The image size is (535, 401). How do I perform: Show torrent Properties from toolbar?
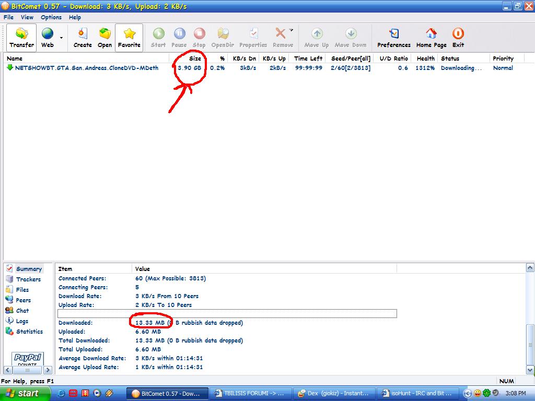253,38
